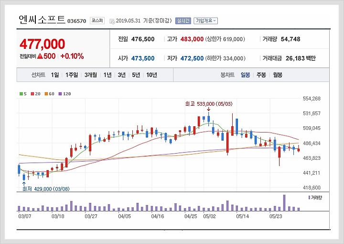Select the 3개월 line chart tab
344x244 pixels.
[x=91, y=75]
